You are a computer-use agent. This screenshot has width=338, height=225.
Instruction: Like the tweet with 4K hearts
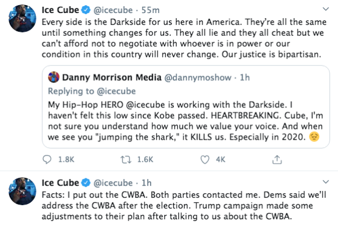(205, 160)
